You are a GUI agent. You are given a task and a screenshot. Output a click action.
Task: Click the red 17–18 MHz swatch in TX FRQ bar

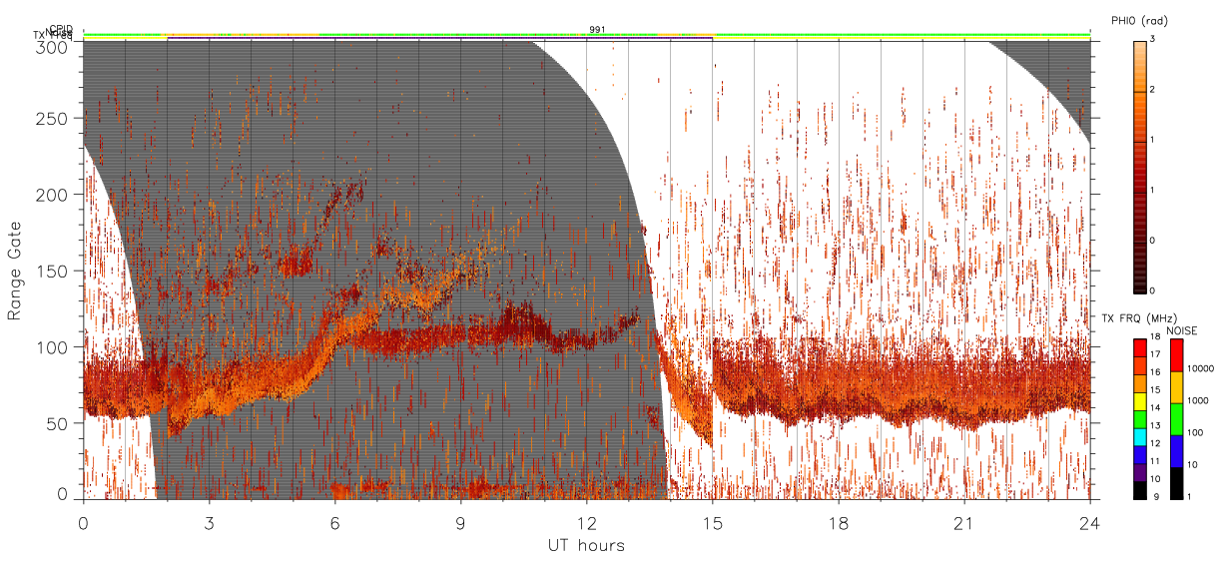[1139, 348]
